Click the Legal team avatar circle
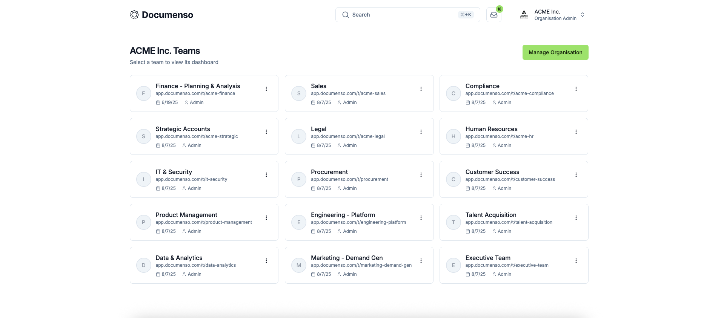Image resolution: width=721 pixels, height=318 pixels. point(299,136)
